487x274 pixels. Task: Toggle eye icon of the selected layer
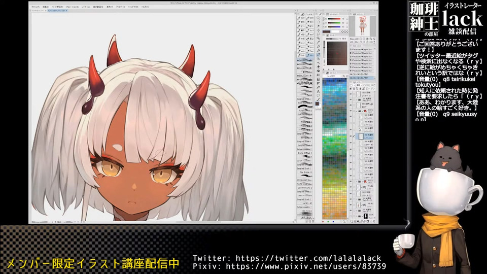coord(351,136)
